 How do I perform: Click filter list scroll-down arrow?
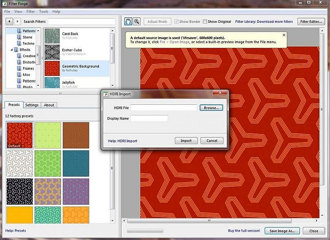coord(112,86)
